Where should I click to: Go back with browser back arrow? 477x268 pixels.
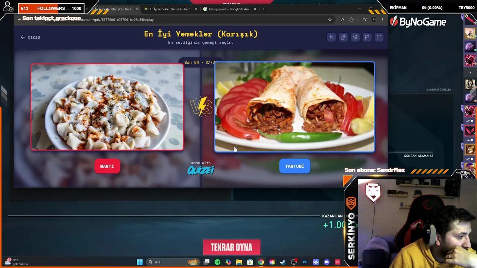[19, 20]
